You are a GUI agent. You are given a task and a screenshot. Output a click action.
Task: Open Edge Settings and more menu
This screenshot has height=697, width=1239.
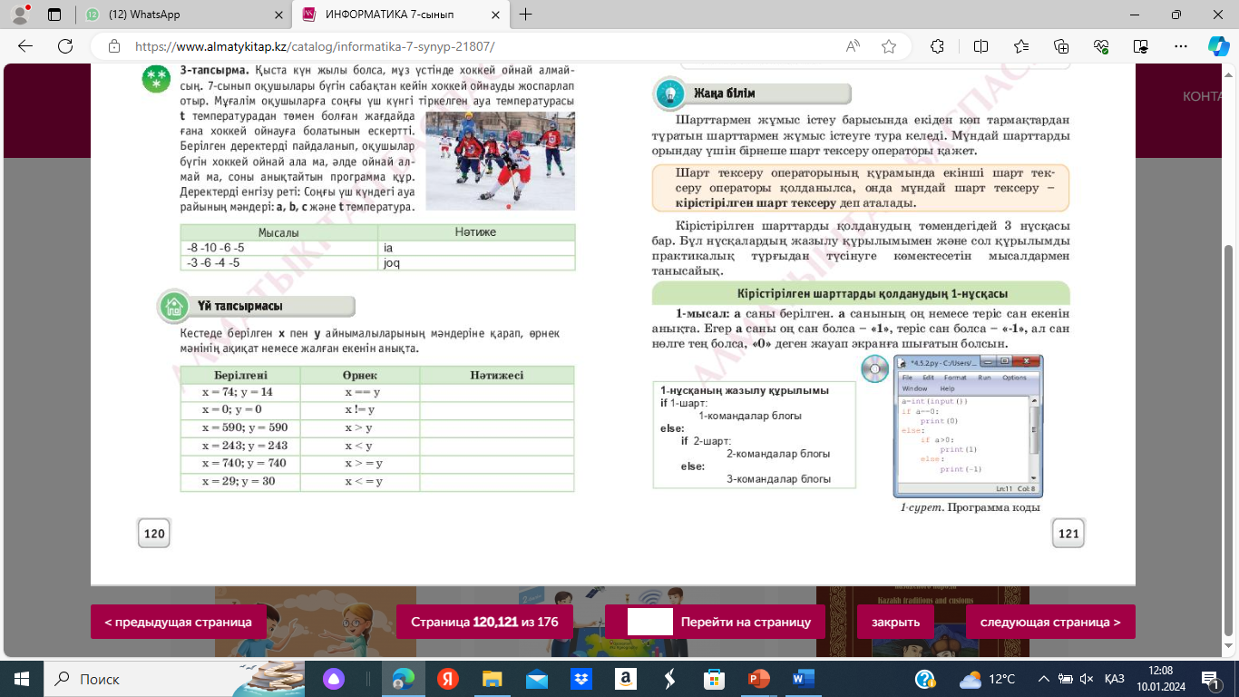[1181, 46]
